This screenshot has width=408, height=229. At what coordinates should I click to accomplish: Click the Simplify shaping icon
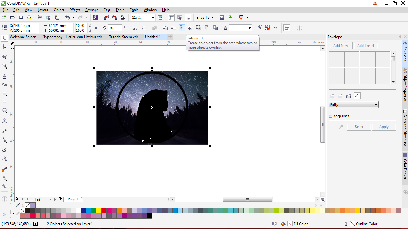click(190, 28)
